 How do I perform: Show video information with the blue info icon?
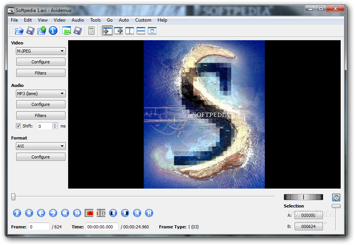pyautogui.click(x=53, y=31)
